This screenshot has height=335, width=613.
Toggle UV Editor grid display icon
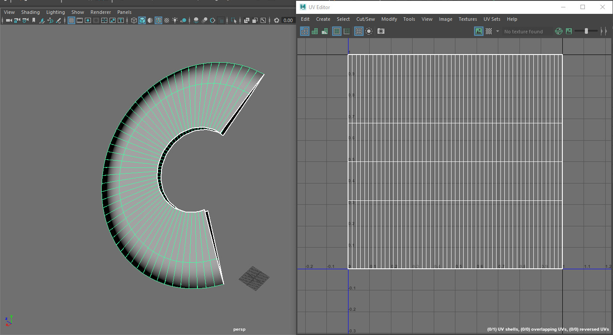pos(358,31)
